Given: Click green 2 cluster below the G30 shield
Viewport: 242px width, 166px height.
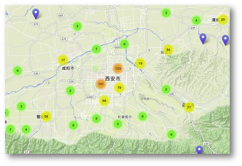Looking at the screenshot, I should (70, 91).
